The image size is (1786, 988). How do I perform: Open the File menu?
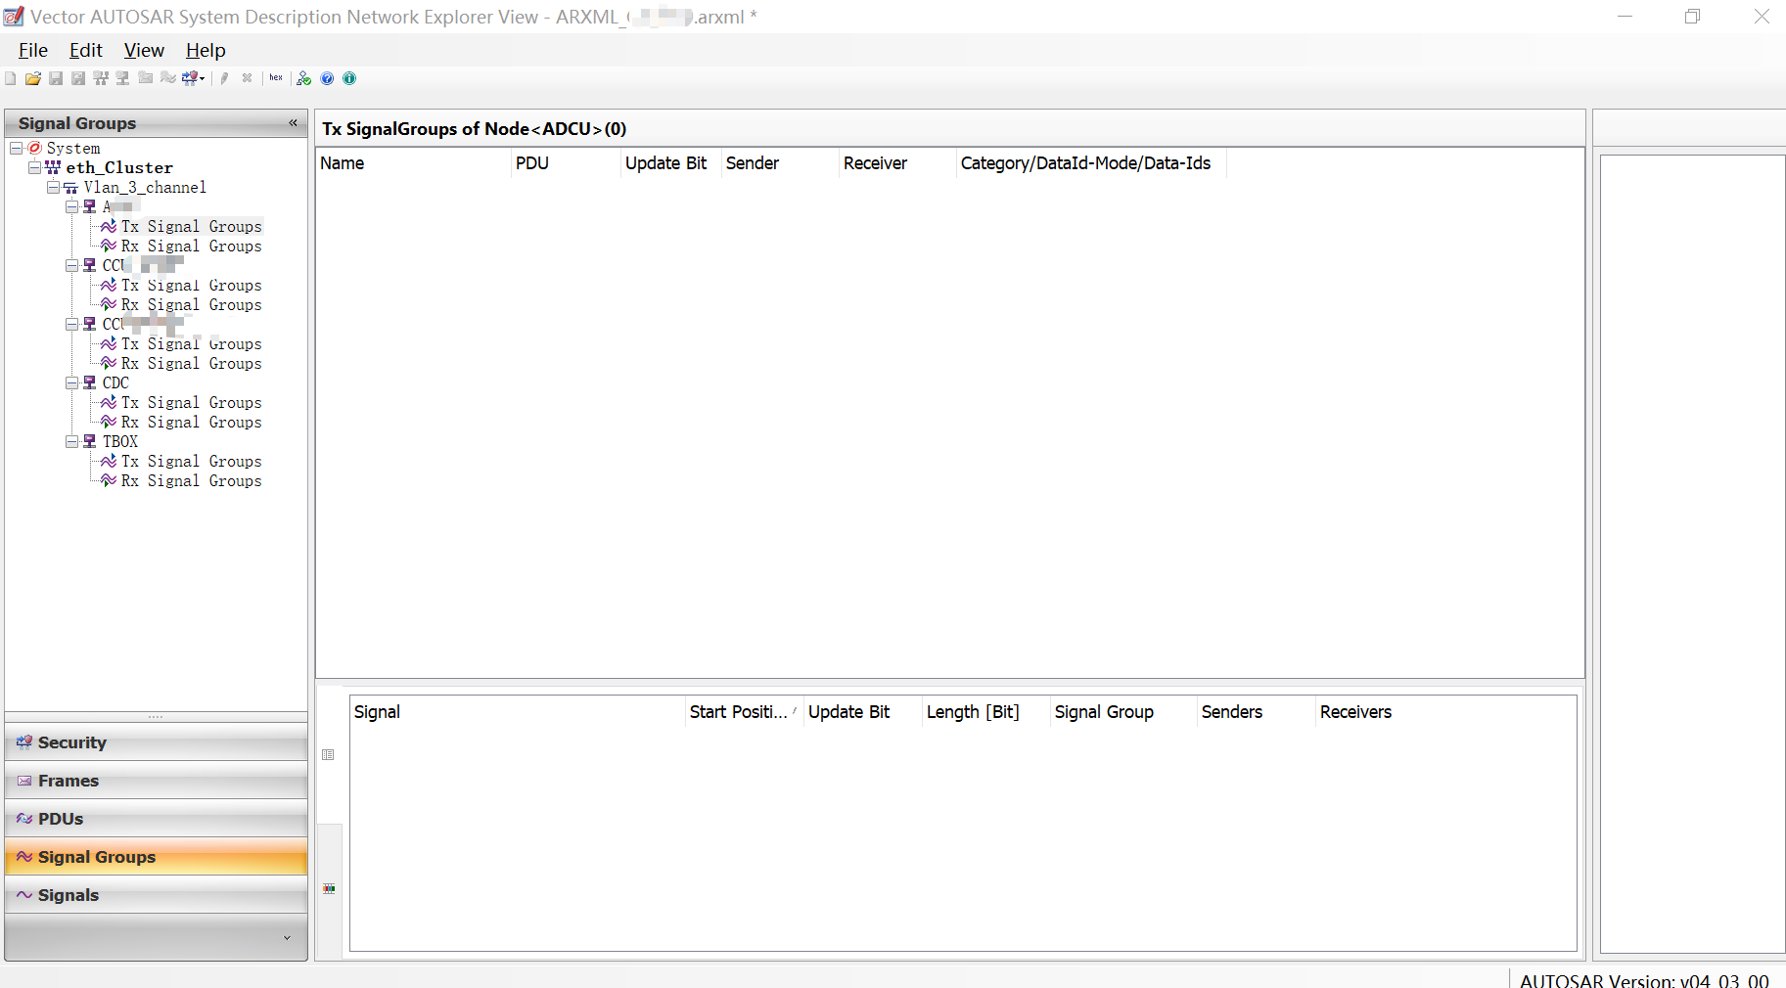coord(33,50)
